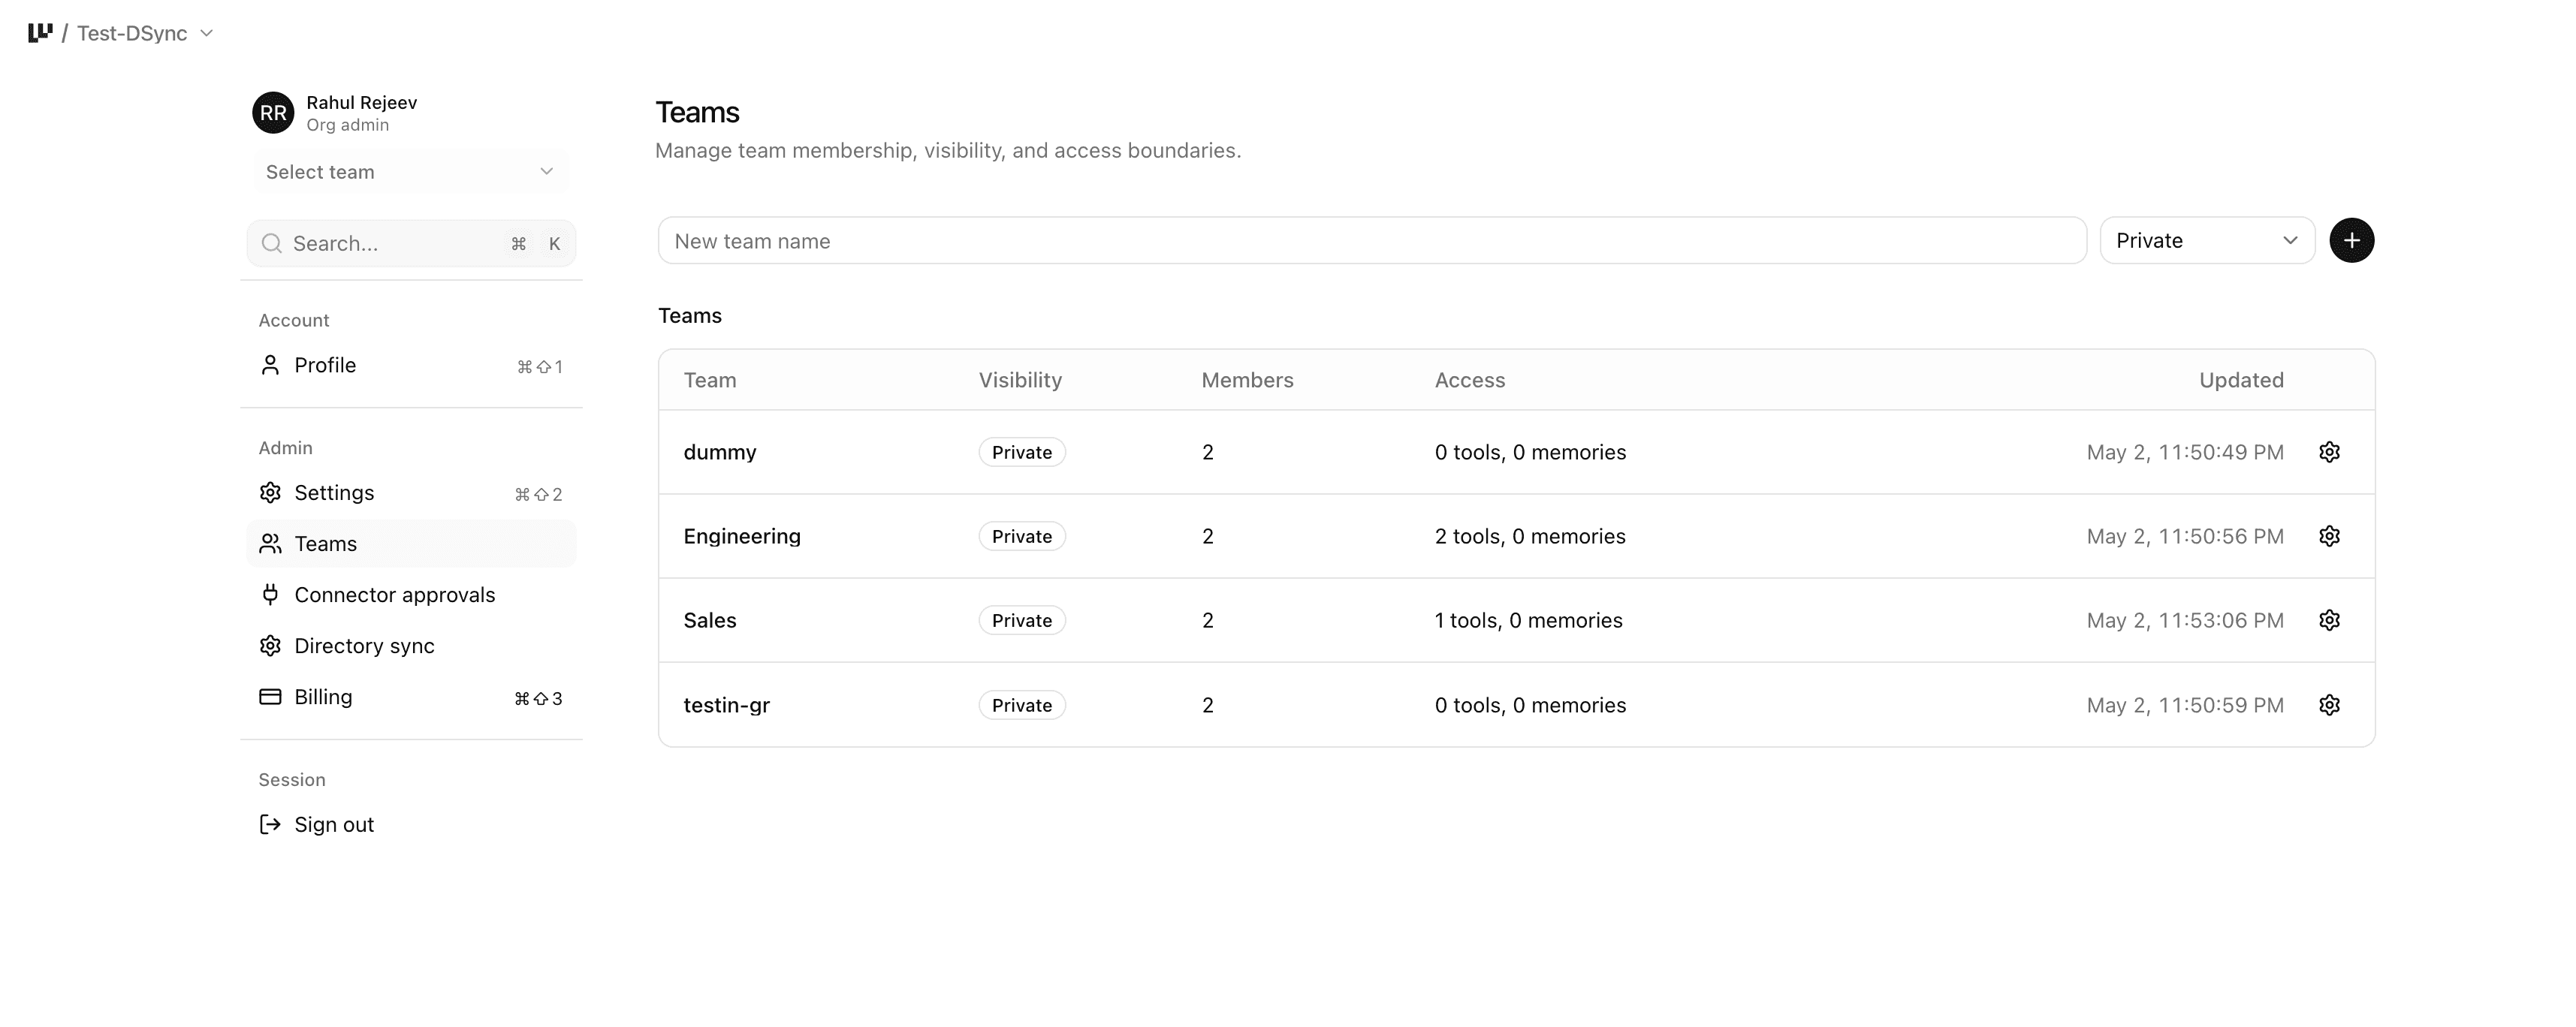Open Directory sync page
The image size is (2576, 1027).
[x=411, y=646]
